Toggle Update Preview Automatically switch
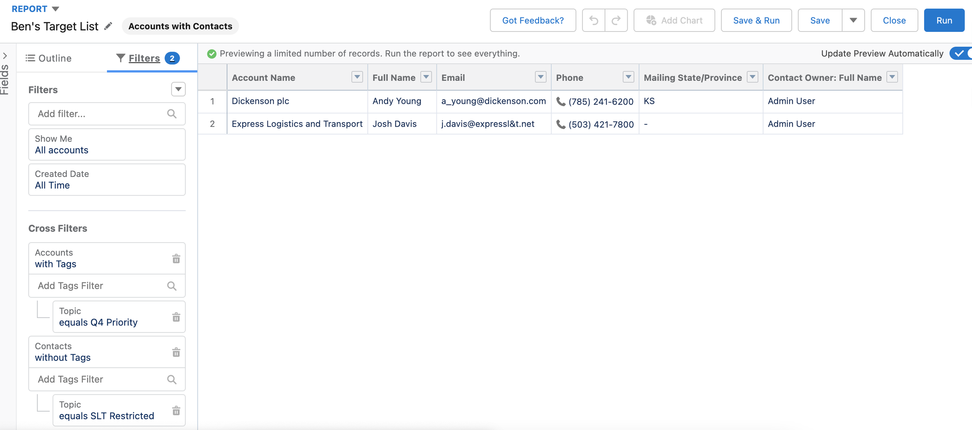The image size is (972, 430). pyautogui.click(x=960, y=53)
